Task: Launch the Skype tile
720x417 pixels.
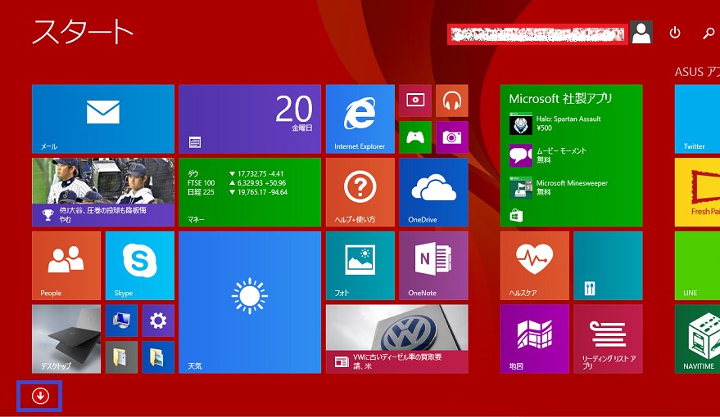Action: tap(139, 265)
